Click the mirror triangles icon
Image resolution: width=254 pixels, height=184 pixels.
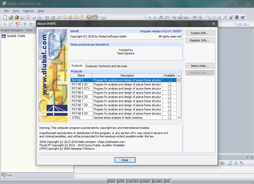[x=220, y=17]
